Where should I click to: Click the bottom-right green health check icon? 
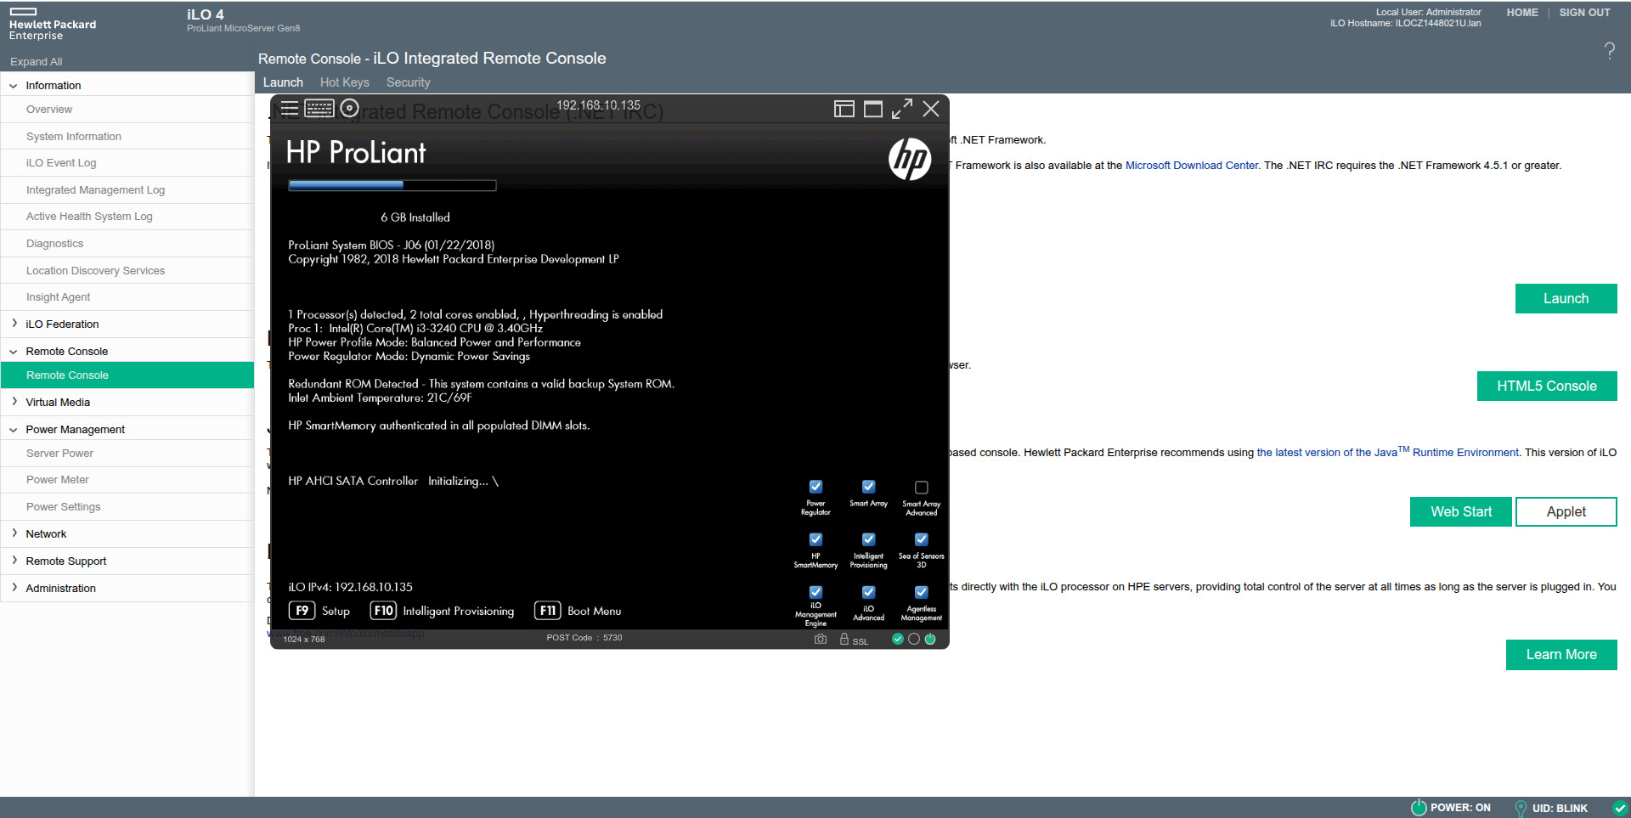pos(1621,808)
